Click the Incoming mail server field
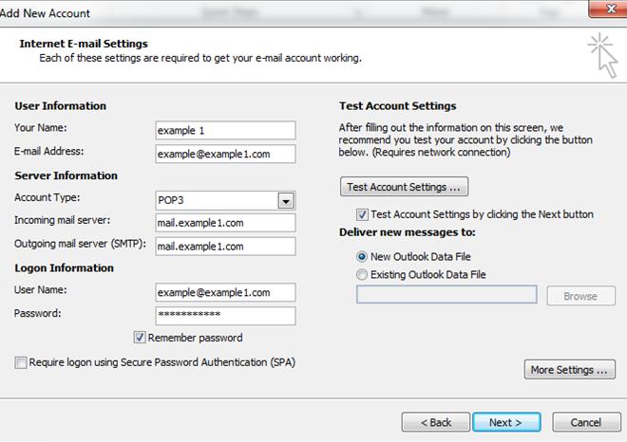Screen dimensions: 627x442 pyautogui.click(x=225, y=223)
